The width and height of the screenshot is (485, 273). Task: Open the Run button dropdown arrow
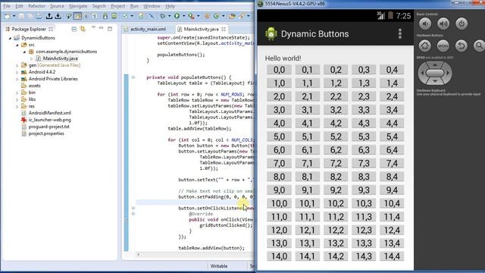click(x=183, y=16)
